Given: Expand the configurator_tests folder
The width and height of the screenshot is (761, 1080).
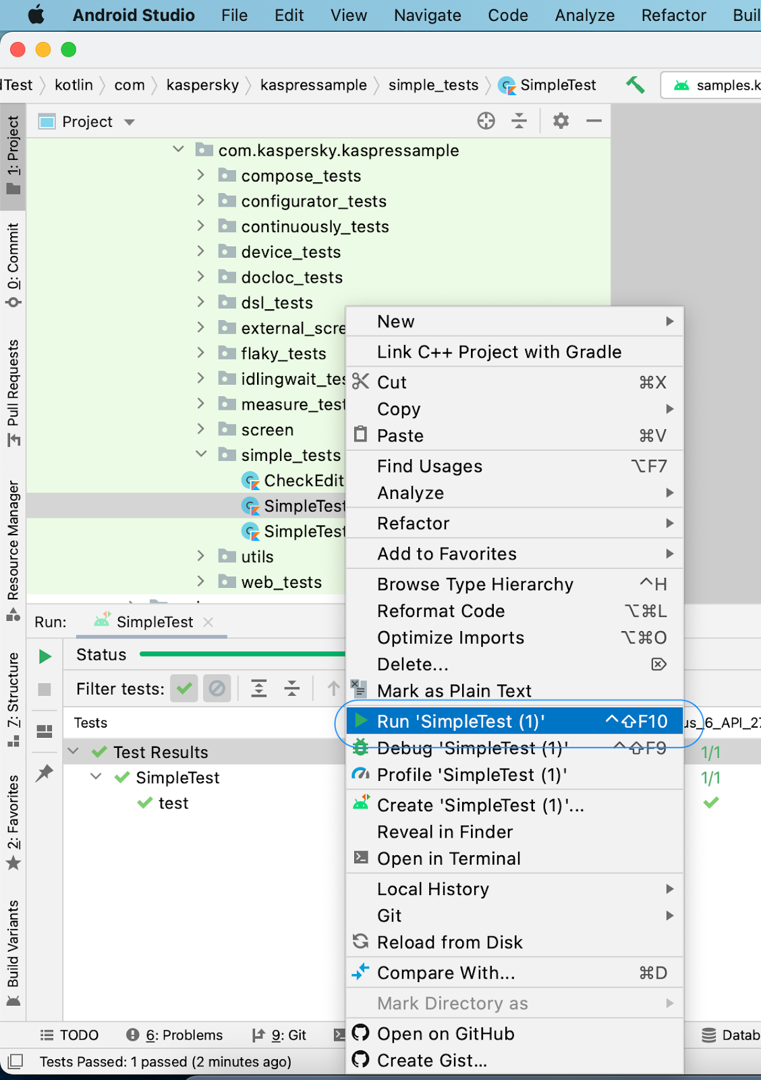Looking at the screenshot, I should (200, 200).
